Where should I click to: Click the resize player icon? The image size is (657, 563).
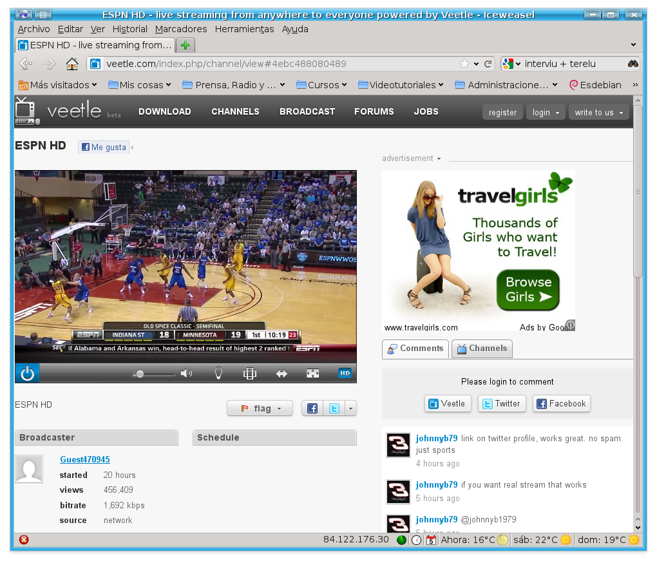click(x=249, y=373)
